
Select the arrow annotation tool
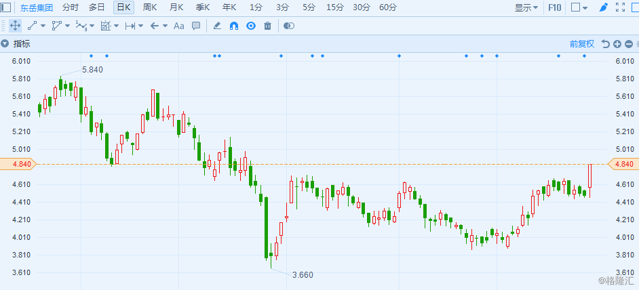(x=155, y=26)
